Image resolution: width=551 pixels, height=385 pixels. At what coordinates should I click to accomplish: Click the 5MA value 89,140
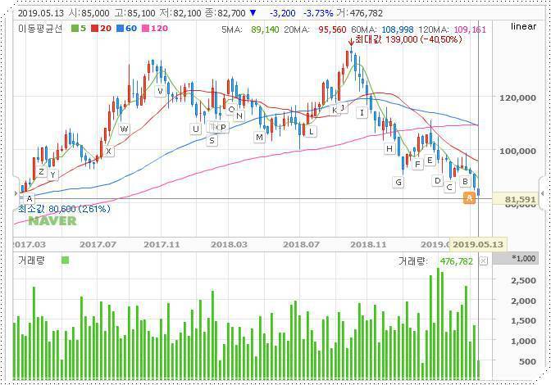(265, 29)
